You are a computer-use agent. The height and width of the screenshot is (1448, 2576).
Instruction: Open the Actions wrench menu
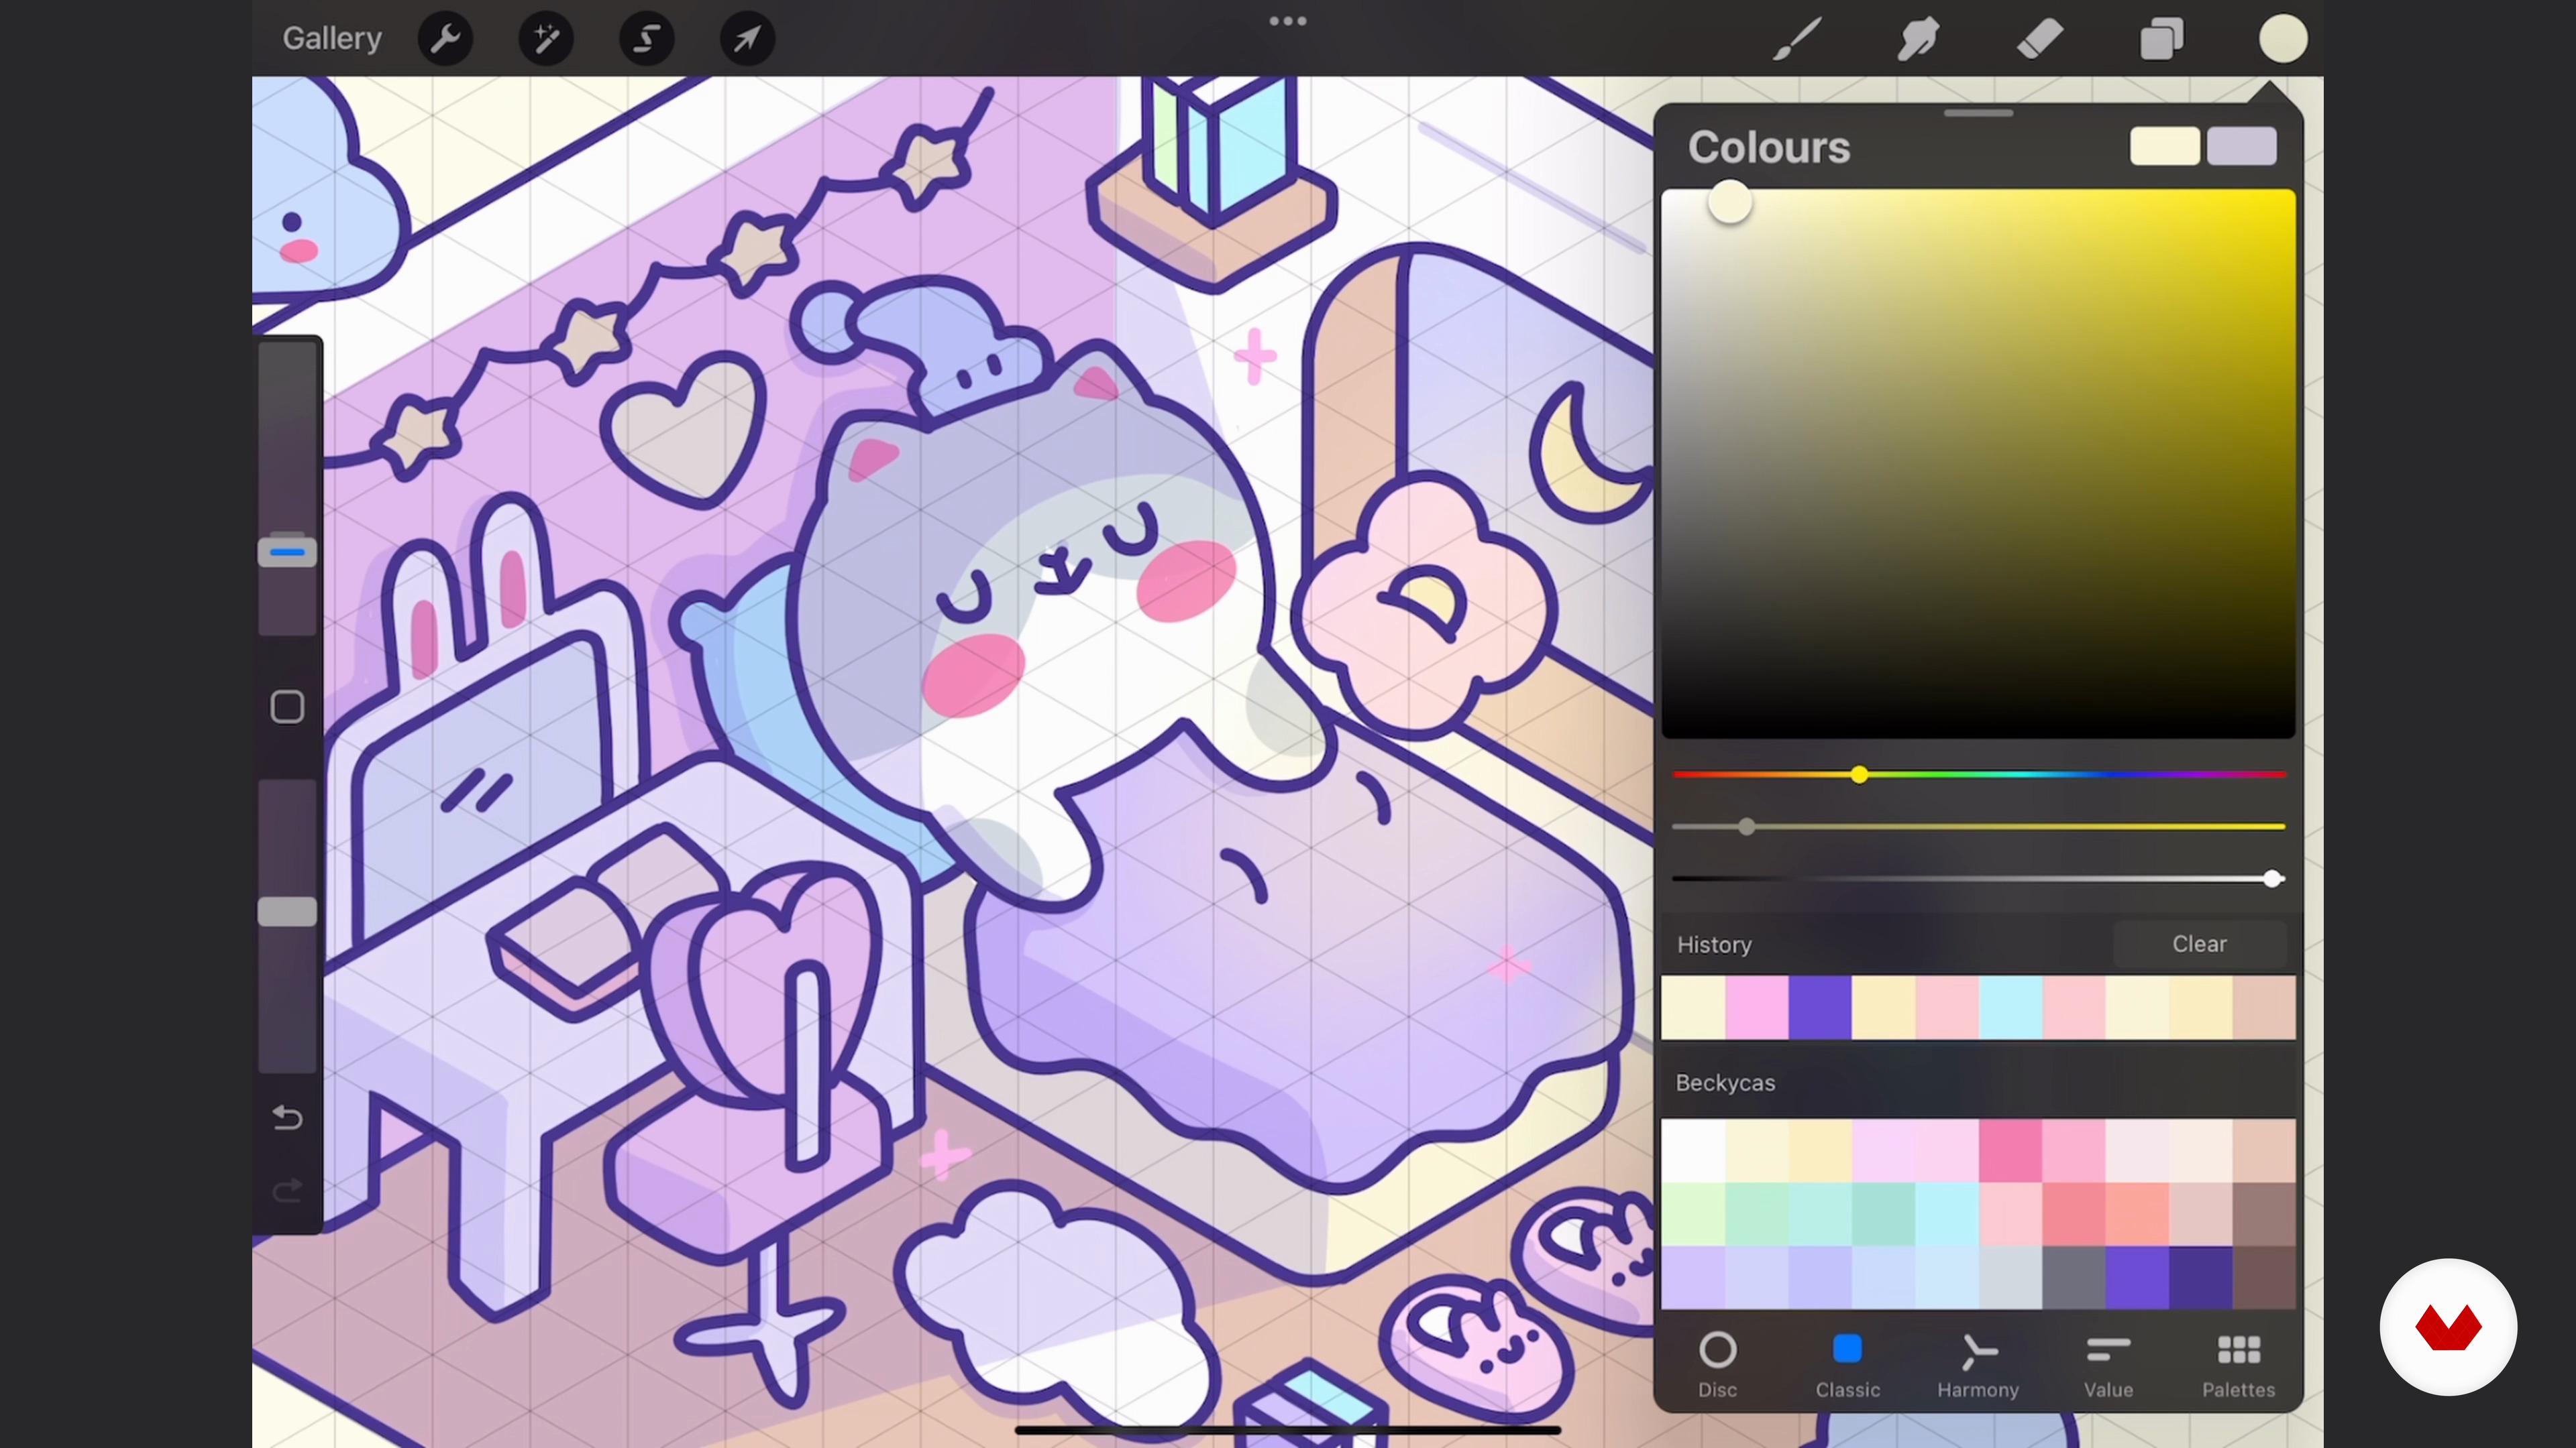point(445,39)
